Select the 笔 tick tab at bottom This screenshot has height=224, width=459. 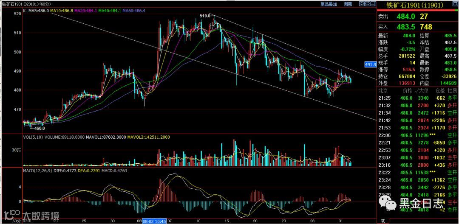(382, 221)
